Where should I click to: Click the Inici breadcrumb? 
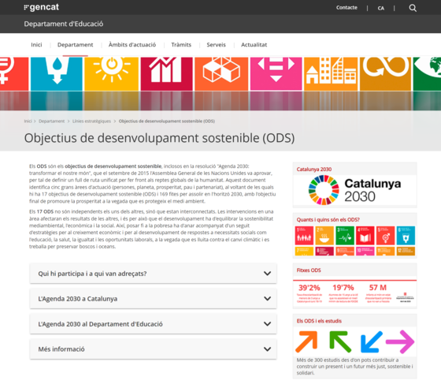click(28, 121)
